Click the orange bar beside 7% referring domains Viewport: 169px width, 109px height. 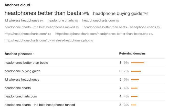[136, 71]
